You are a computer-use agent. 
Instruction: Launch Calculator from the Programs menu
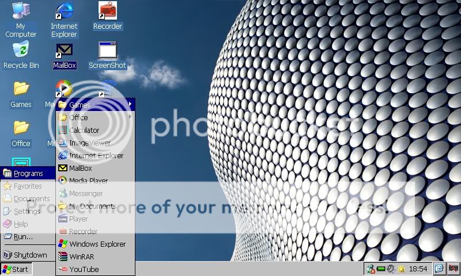[95, 130]
